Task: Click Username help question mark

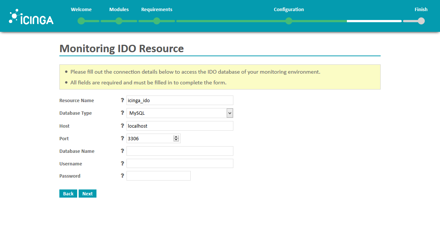Action: tap(122, 164)
